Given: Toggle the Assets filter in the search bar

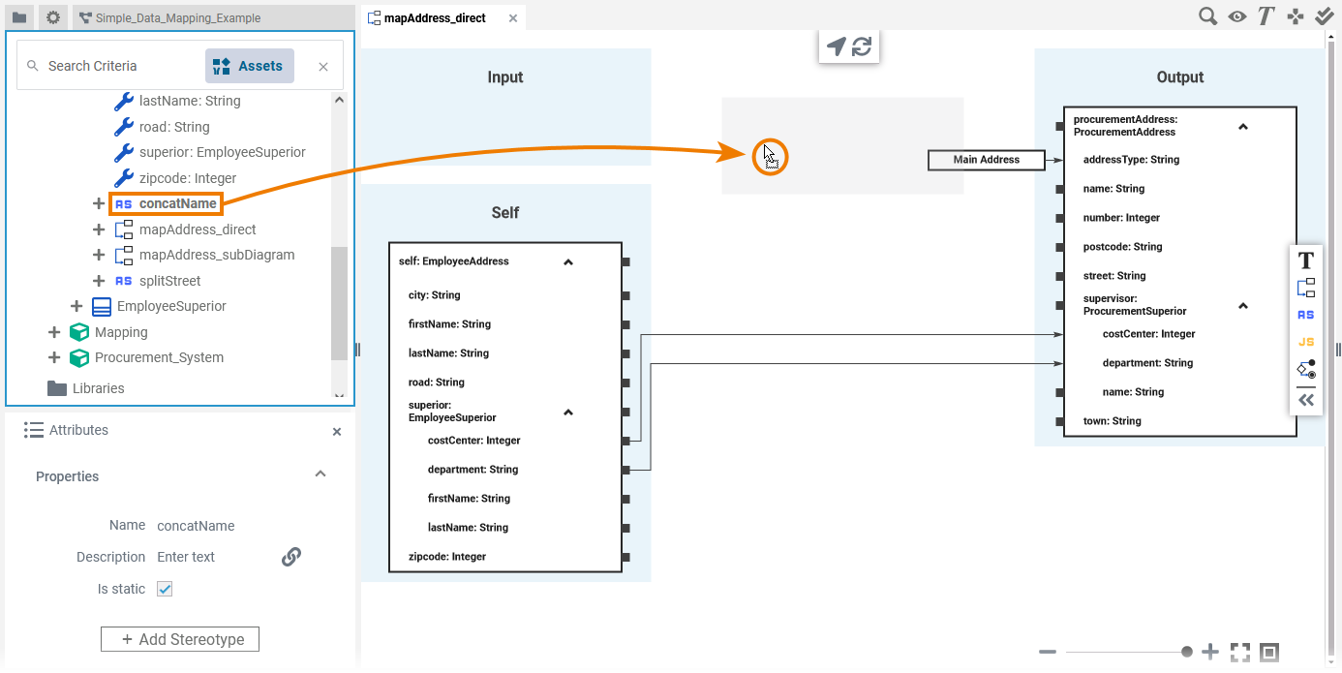Looking at the screenshot, I should click(x=250, y=65).
